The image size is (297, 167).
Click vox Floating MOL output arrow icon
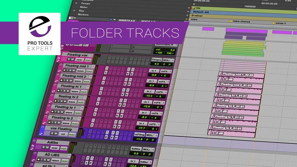(x=156, y=135)
